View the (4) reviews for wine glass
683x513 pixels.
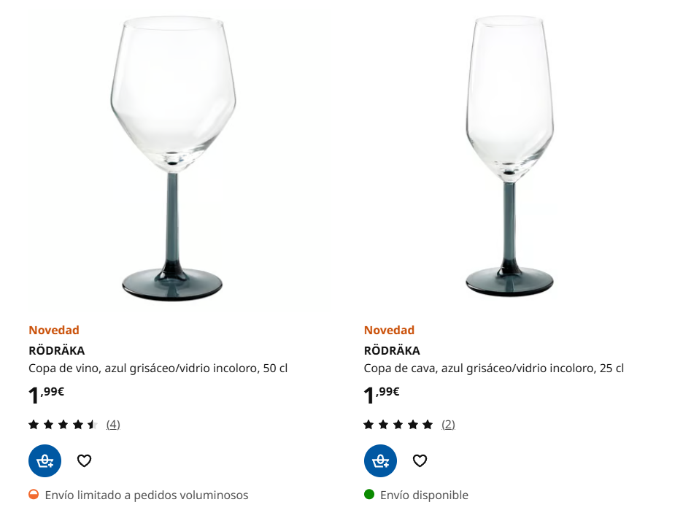pos(113,424)
